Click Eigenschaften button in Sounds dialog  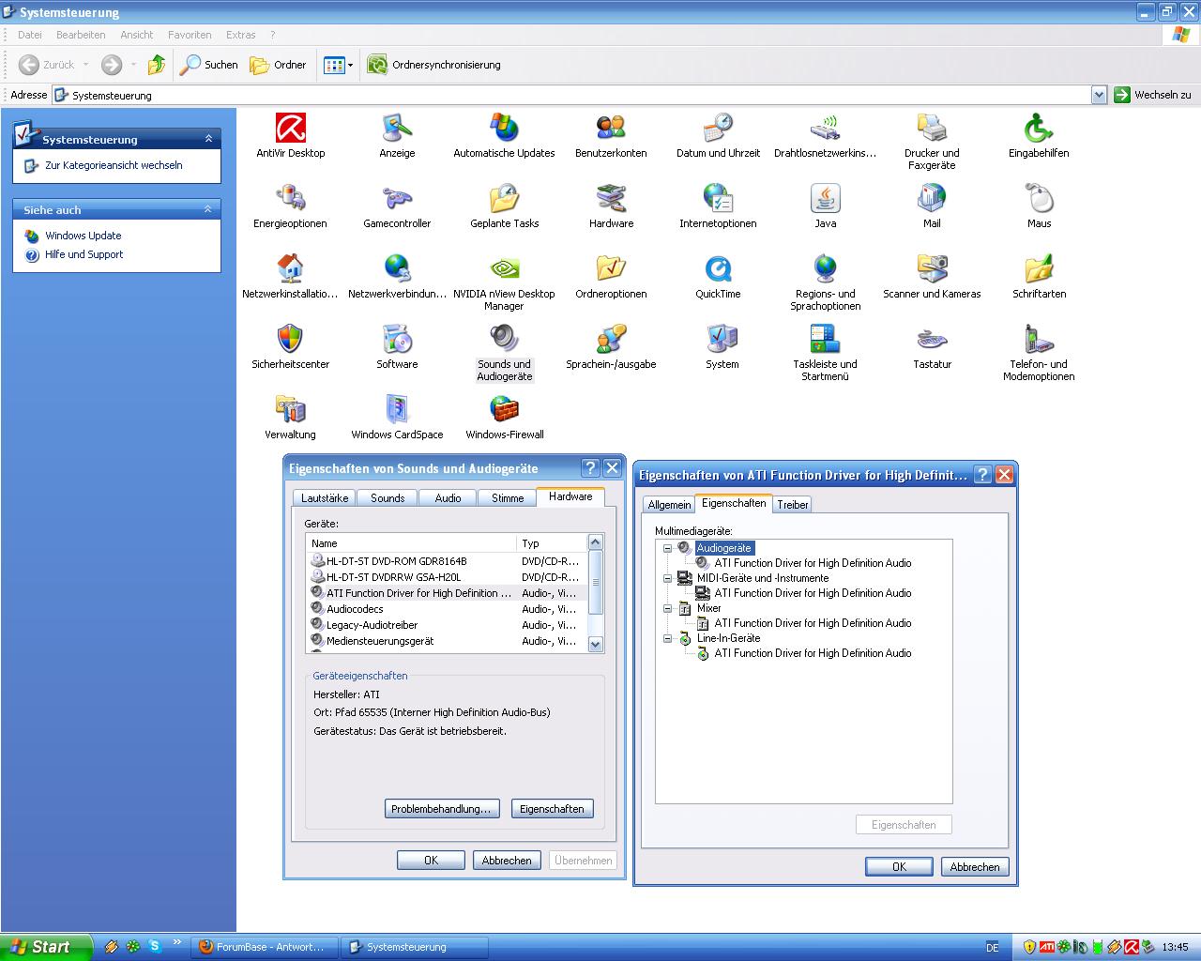pyautogui.click(x=552, y=809)
